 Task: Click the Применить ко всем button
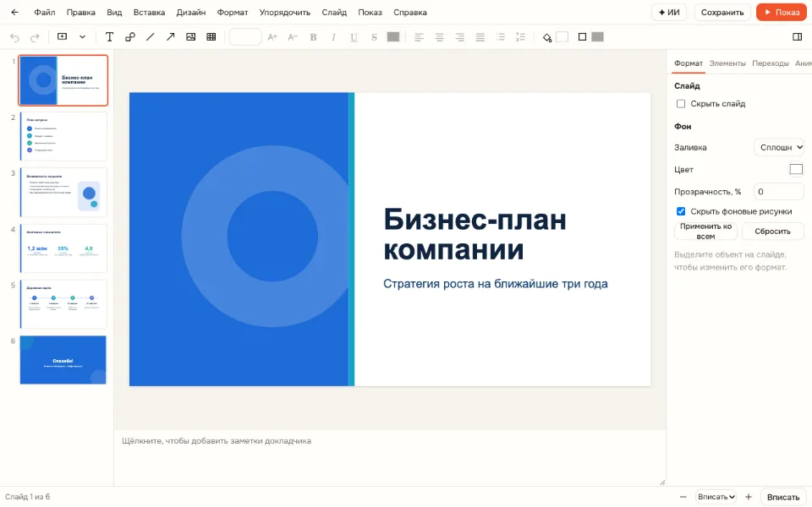705,232
